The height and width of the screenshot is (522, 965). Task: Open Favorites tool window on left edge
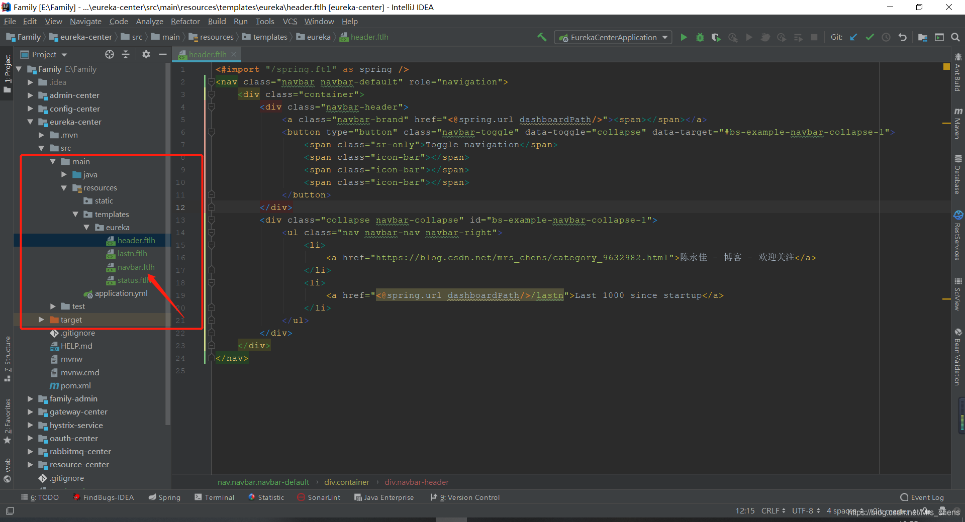click(x=8, y=421)
